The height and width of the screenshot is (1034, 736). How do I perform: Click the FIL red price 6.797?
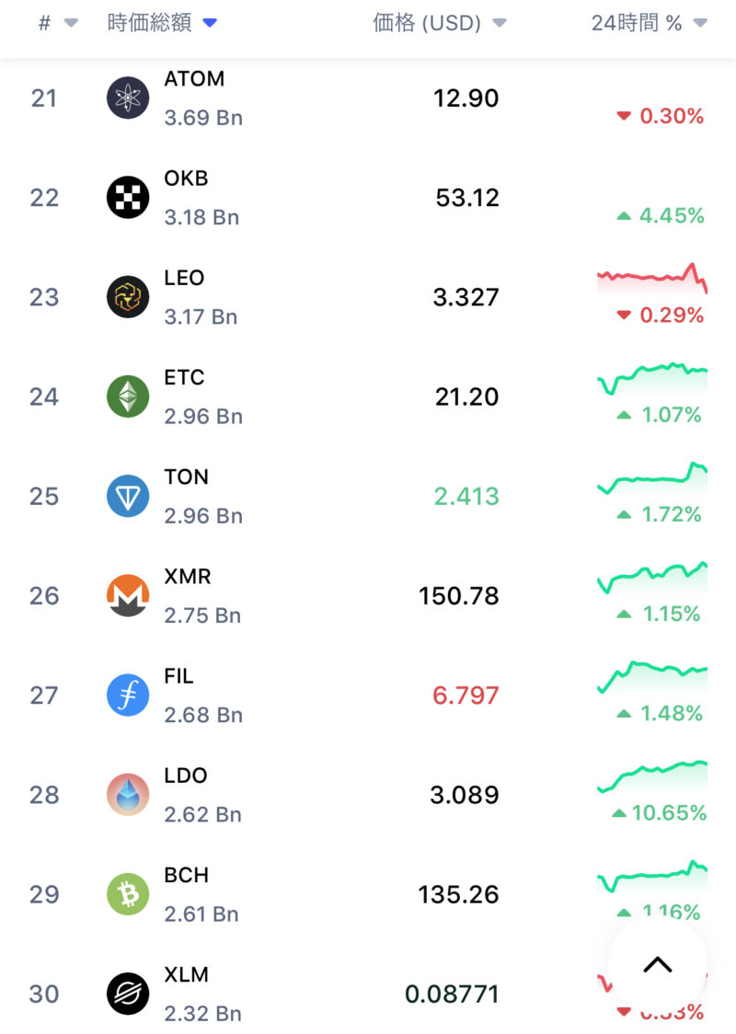[466, 695]
